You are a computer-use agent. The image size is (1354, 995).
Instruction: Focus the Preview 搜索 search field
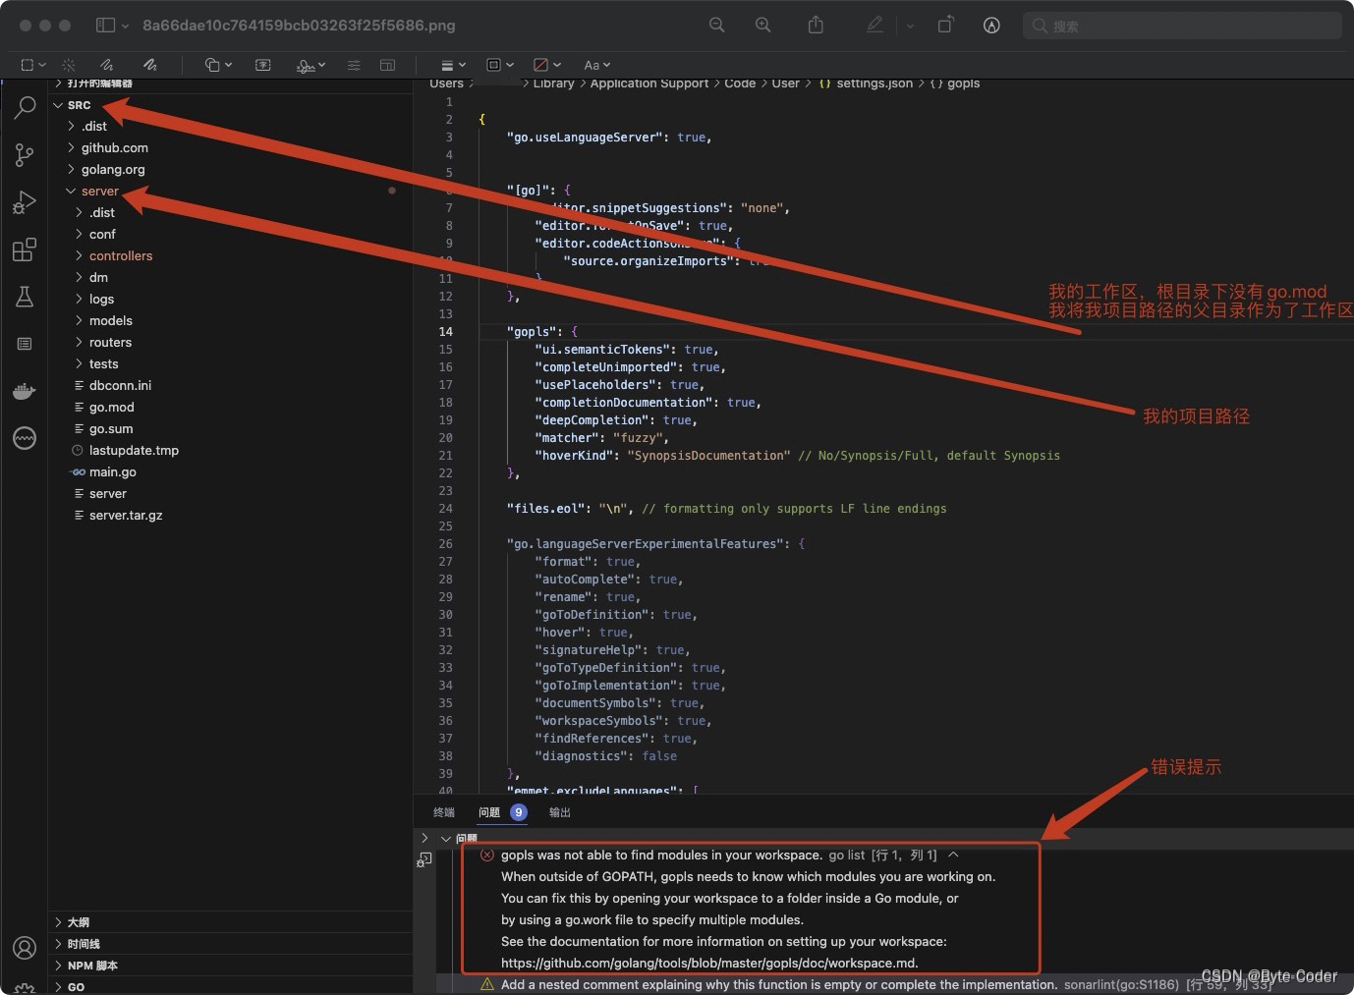(x=1183, y=26)
